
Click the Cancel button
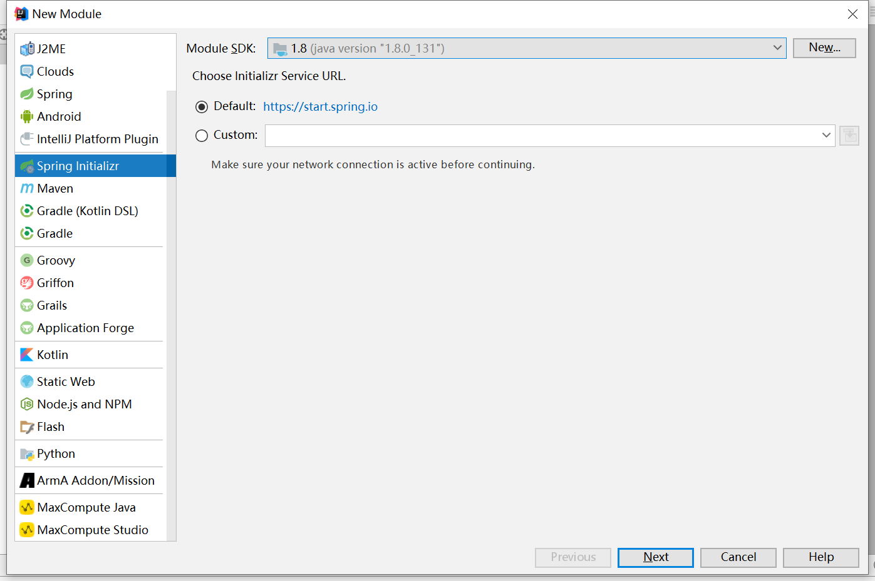point(738,557)
